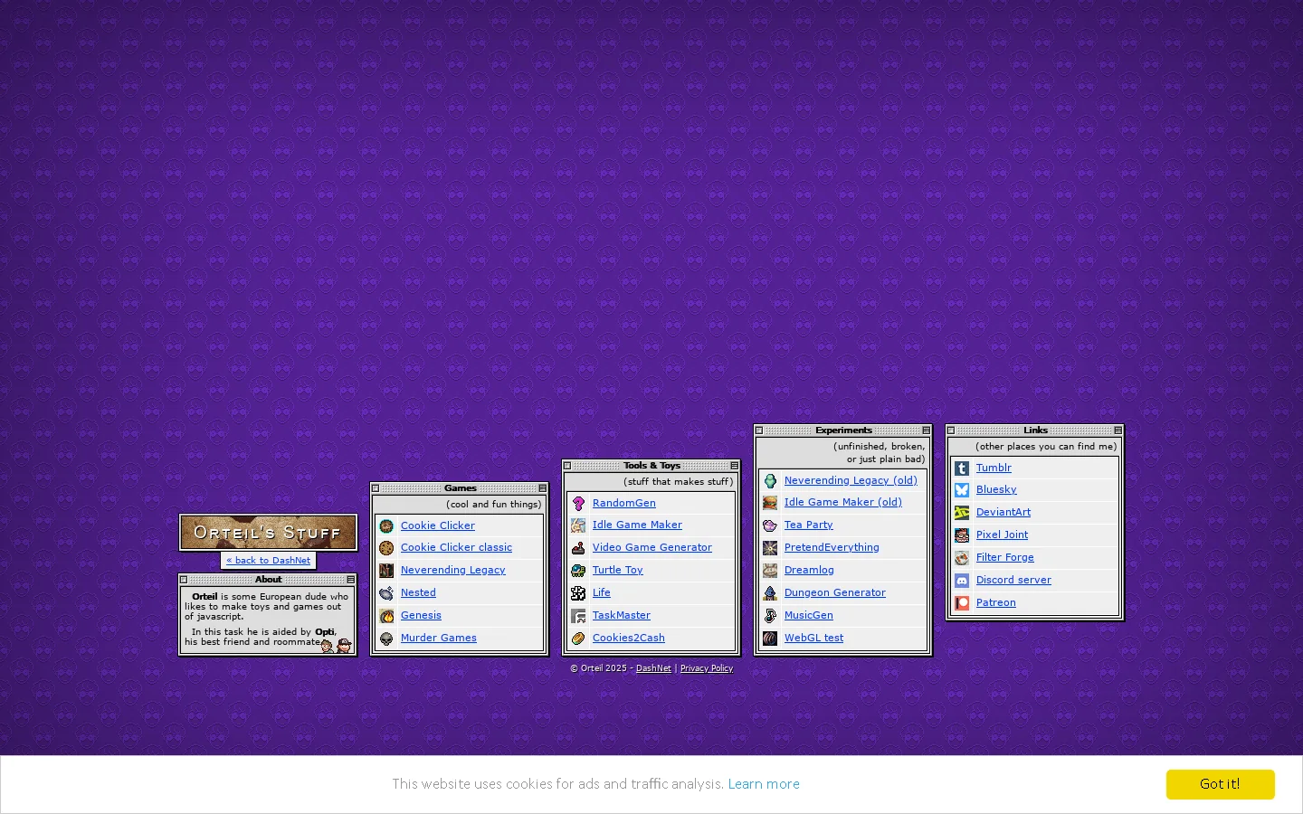Screen dimensions: 1303x814
Task: Click the Idle Game Maker icon in Tools & Toys
Action: pos(578,525)
